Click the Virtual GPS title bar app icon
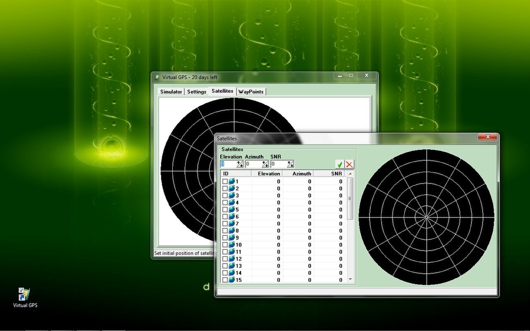Screen dimensions: 530x331 [x=157, y=77]
